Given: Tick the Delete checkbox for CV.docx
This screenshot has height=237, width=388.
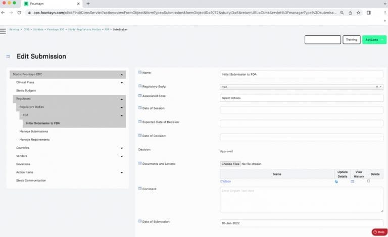Looking at the screenshot, I should tap(368, 181).
